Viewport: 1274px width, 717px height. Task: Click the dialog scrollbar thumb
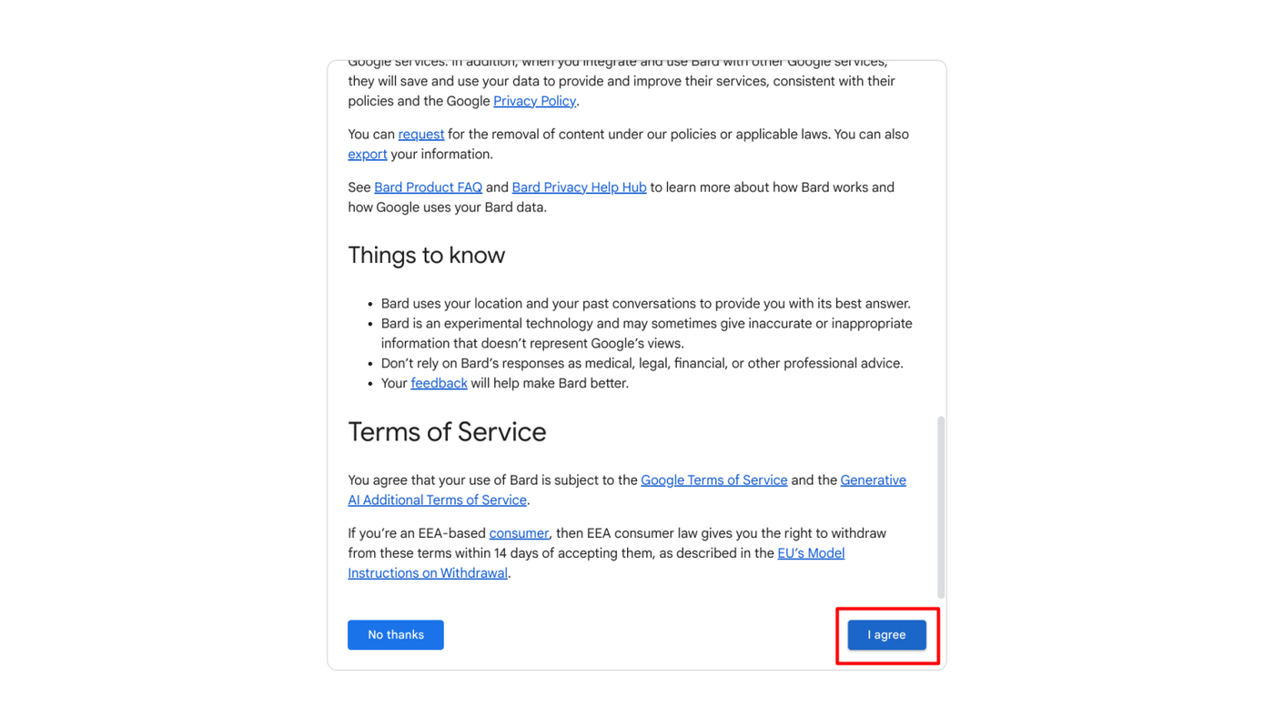pos(940,500)
